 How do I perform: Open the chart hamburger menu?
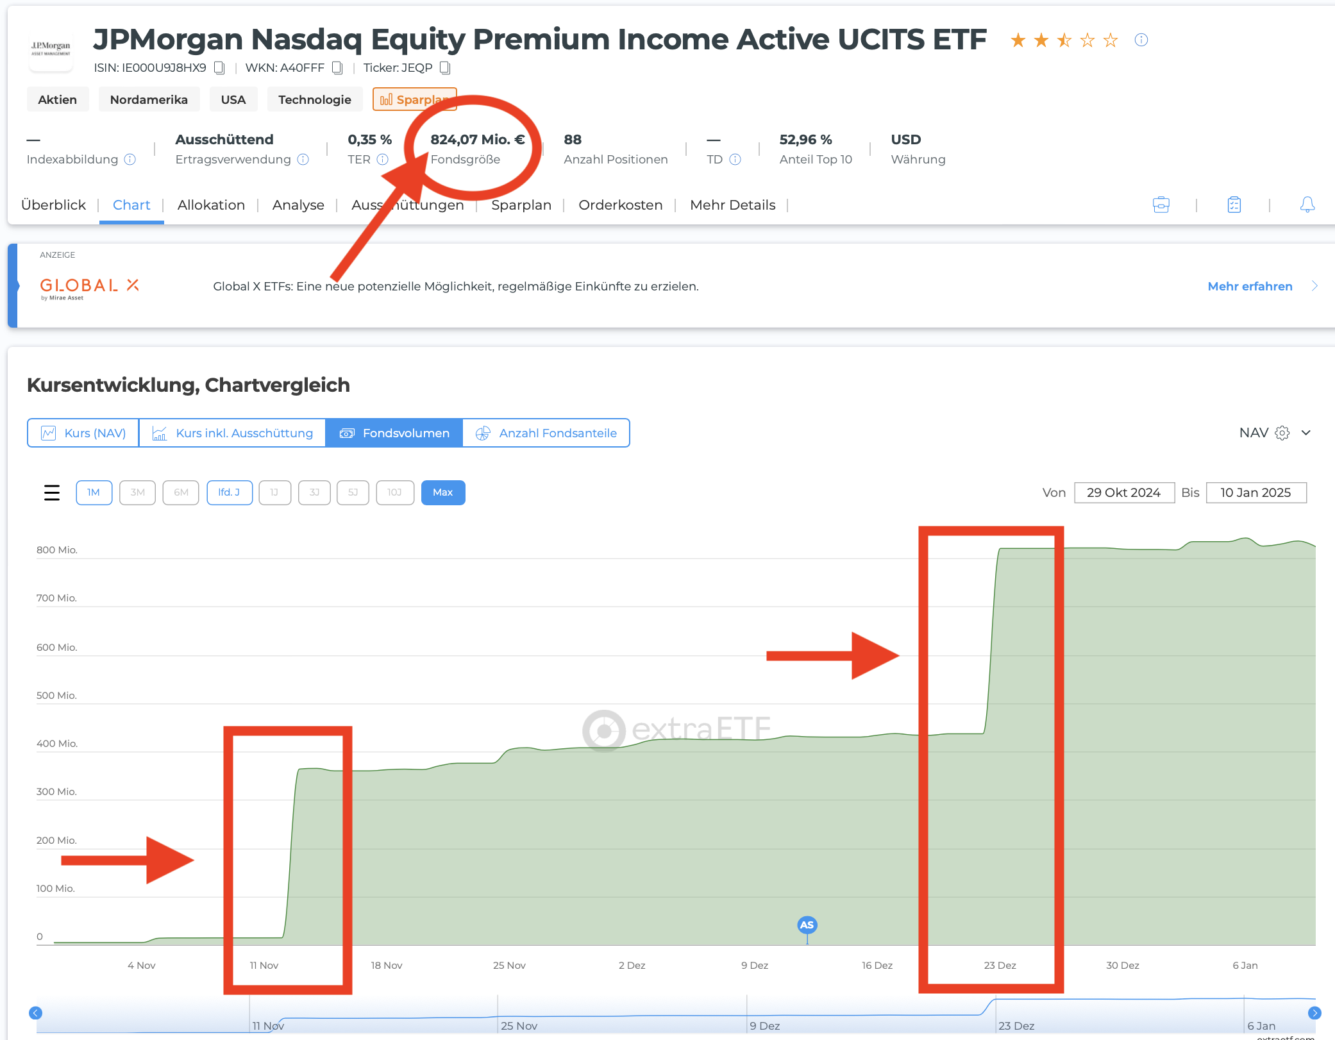tap(52, 492)
